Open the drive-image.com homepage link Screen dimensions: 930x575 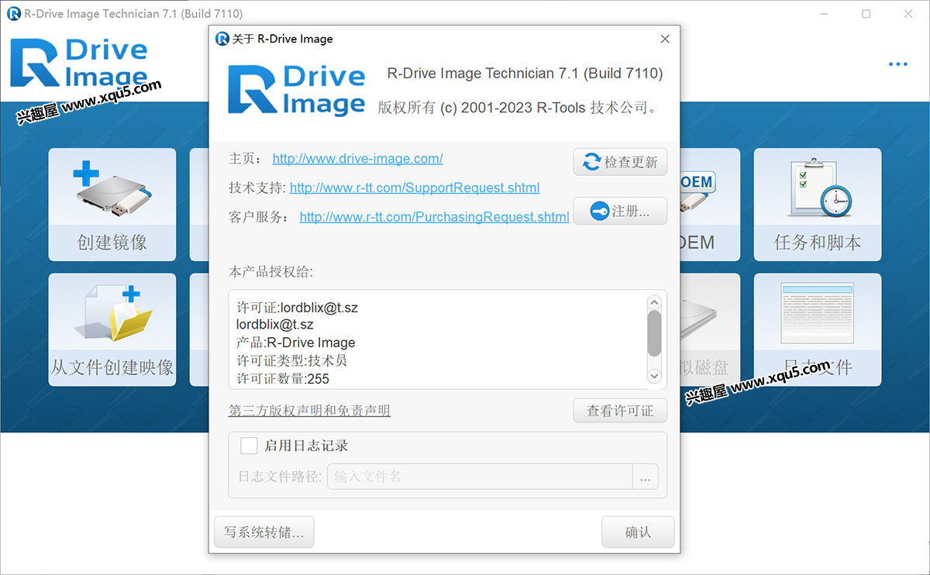pyautogui.click(x=357, y=159)
